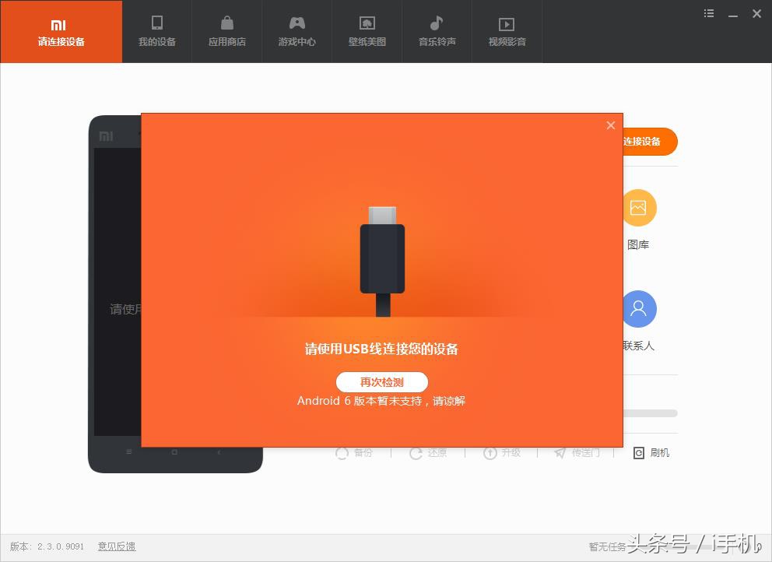Switch to the 我的设备 tab
This screenshot has width=772, height=562.
[x=156, y=31]
